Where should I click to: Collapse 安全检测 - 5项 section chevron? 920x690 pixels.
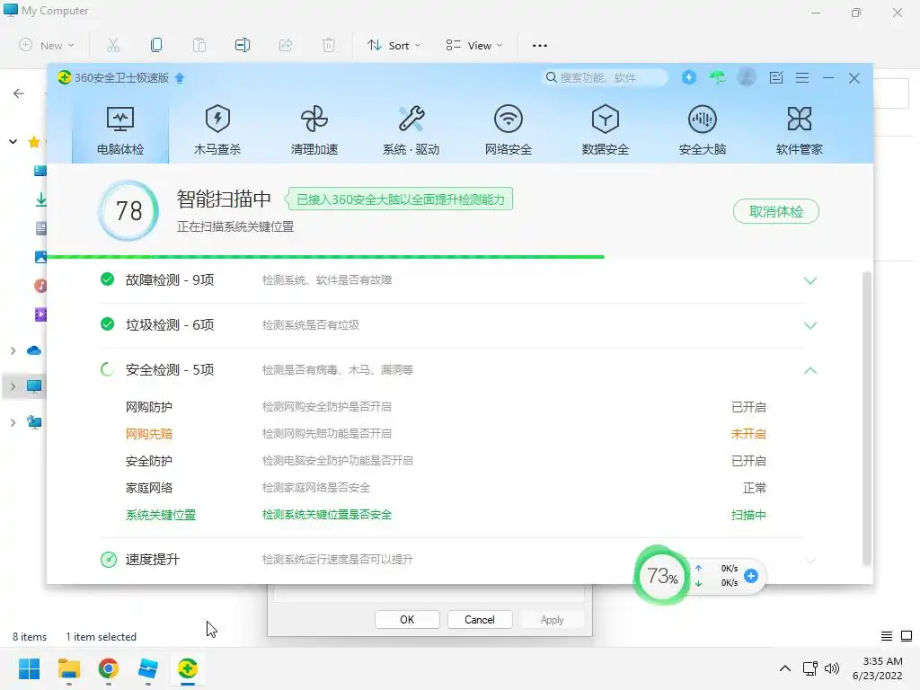[809, 370]
